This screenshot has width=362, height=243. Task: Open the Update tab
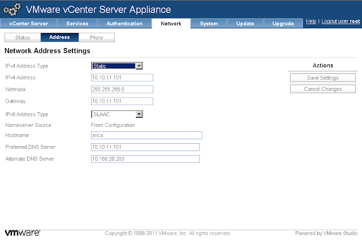click(245, 24)
